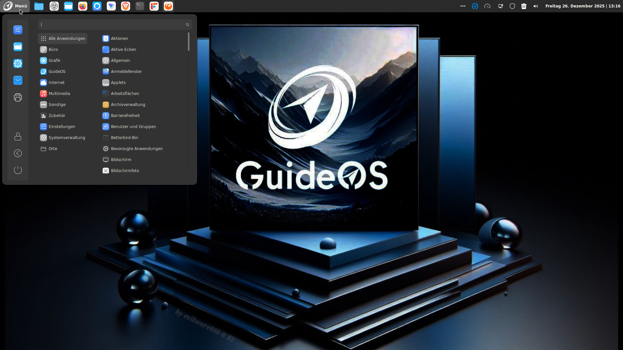This screenshot has width=623, height=350.
Task: Click the logout arrow icon in the menu sidebar
Action: [18, 153]
